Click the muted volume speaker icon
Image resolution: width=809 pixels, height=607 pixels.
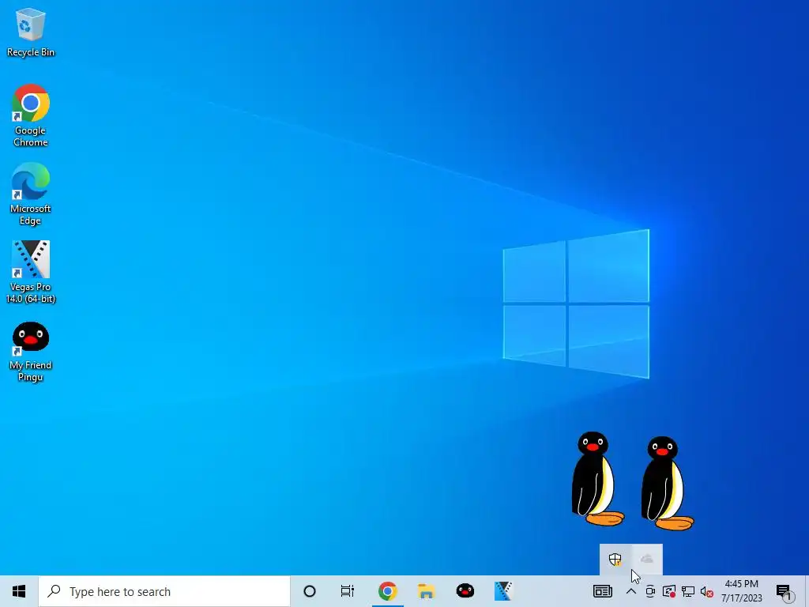point(707,592)
